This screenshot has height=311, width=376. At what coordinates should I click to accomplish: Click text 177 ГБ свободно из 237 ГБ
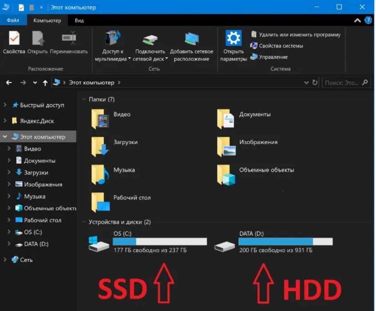pos(150,250)
